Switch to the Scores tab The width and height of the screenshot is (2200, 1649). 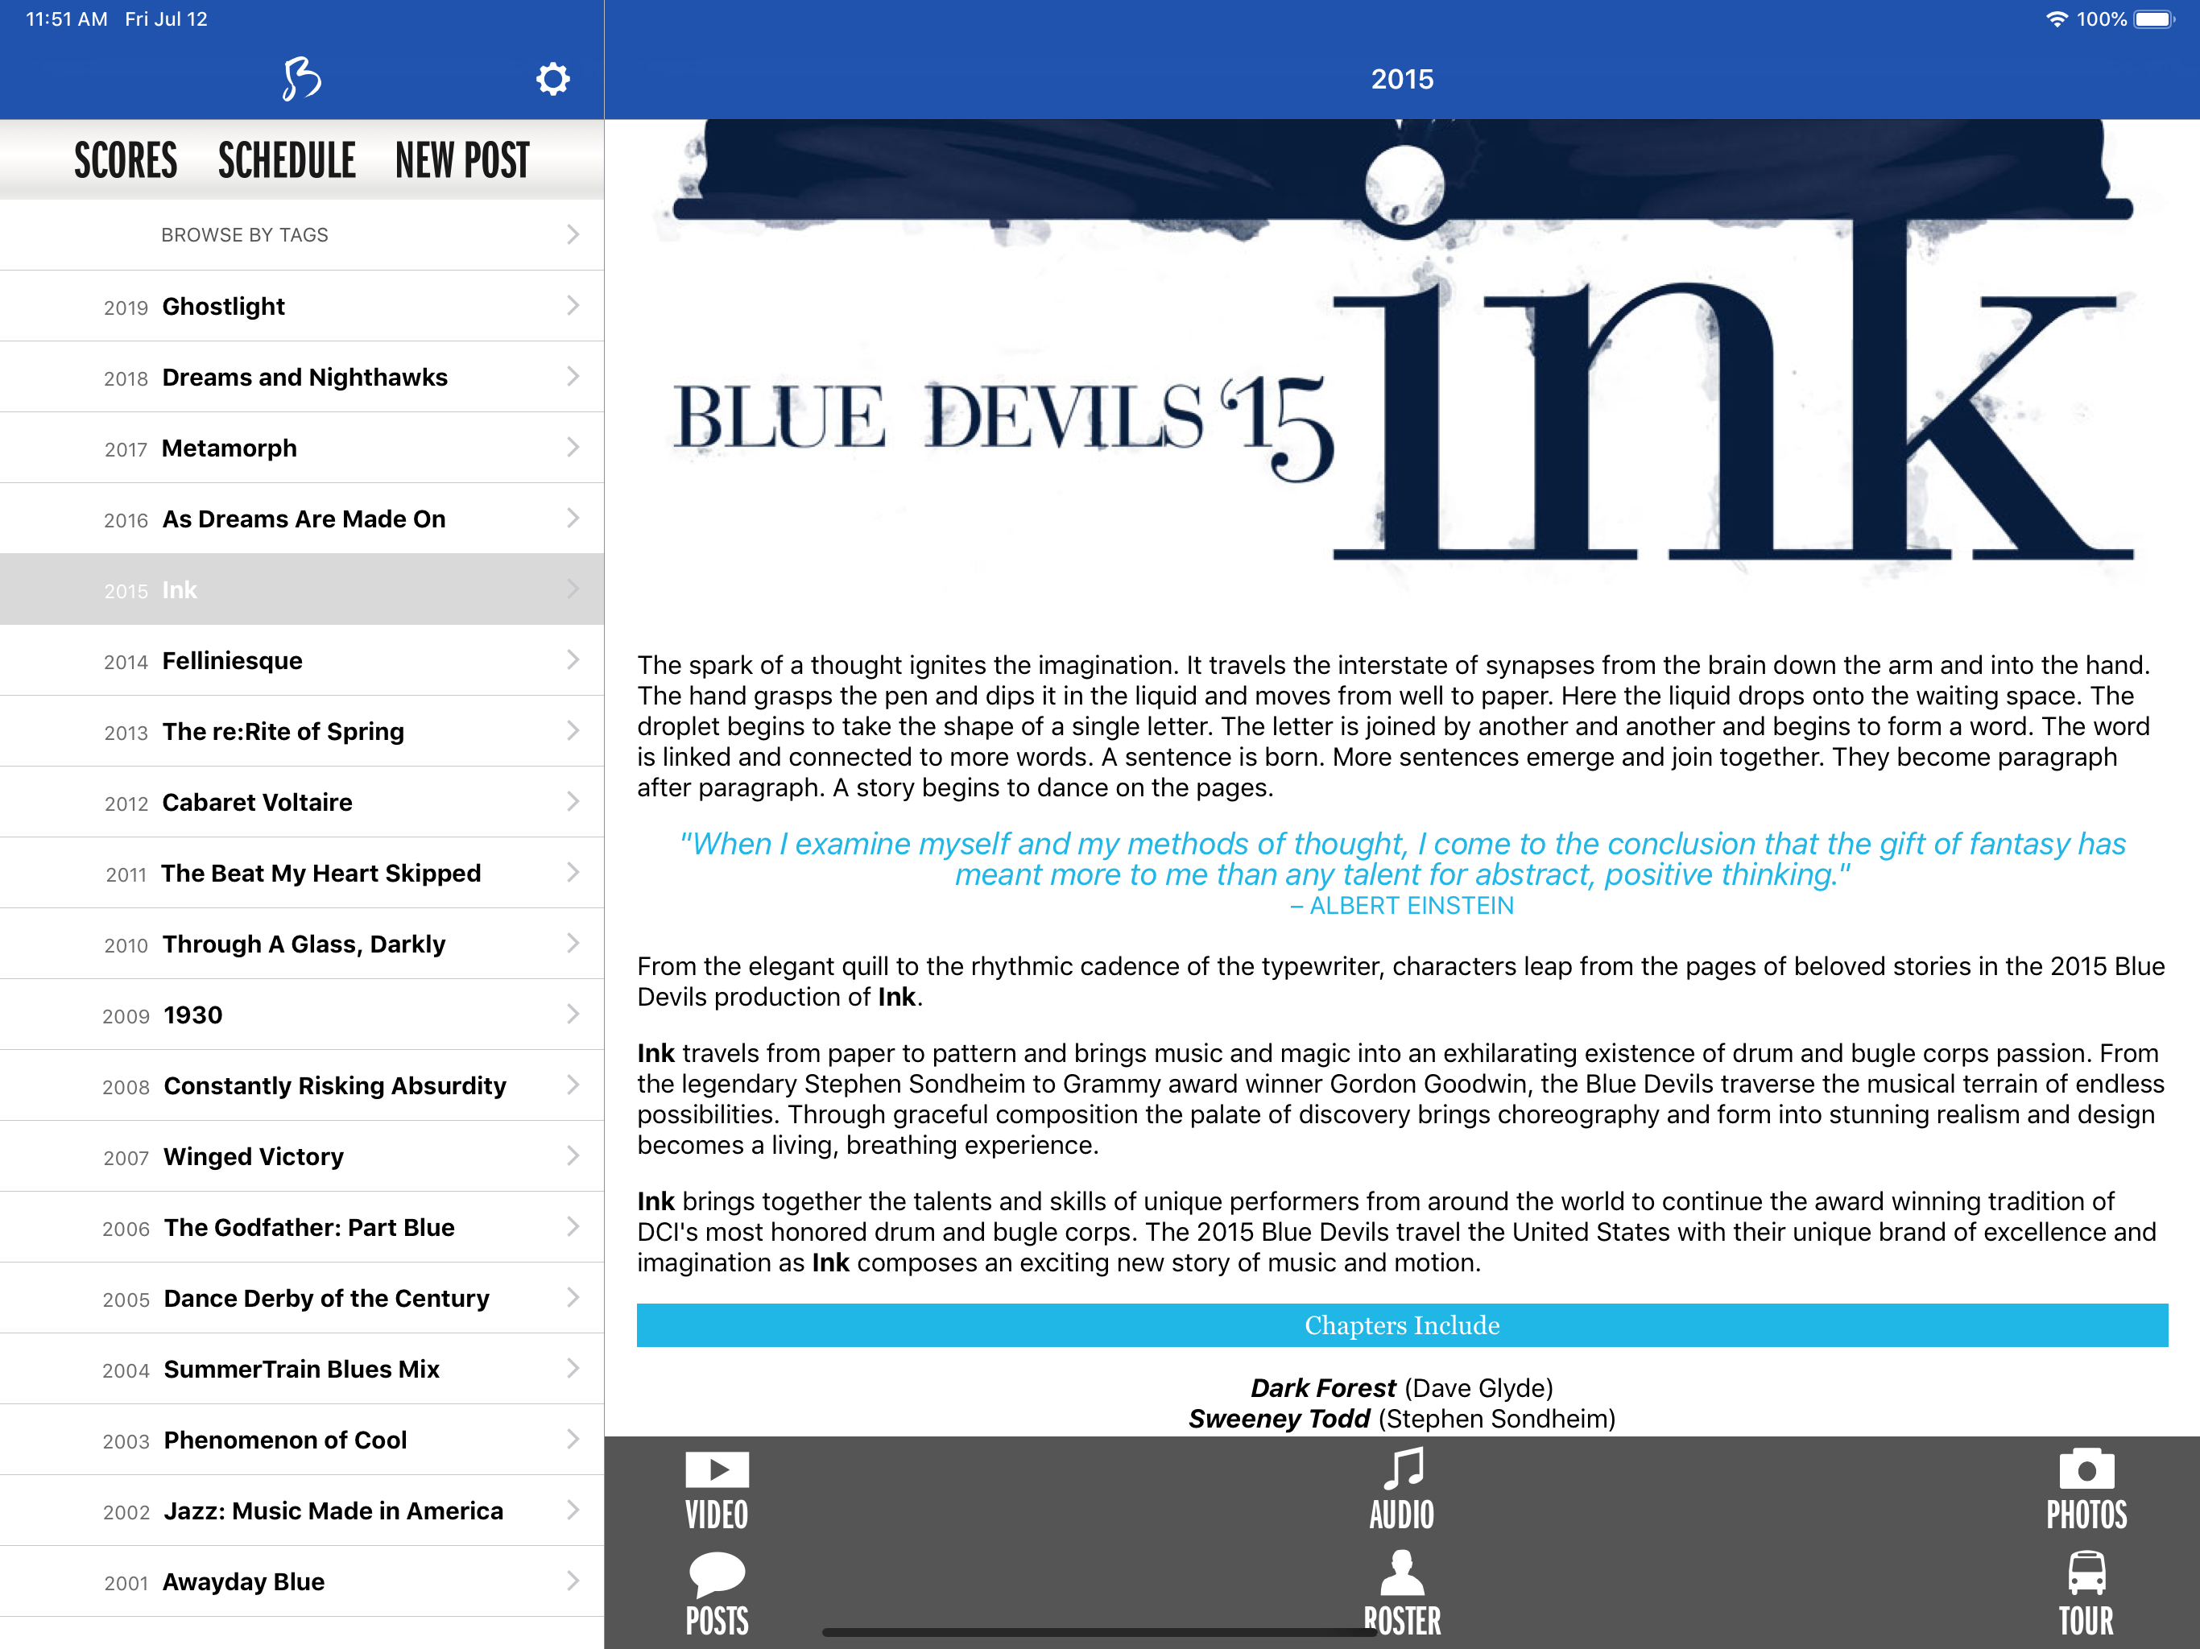pos(126,160)
